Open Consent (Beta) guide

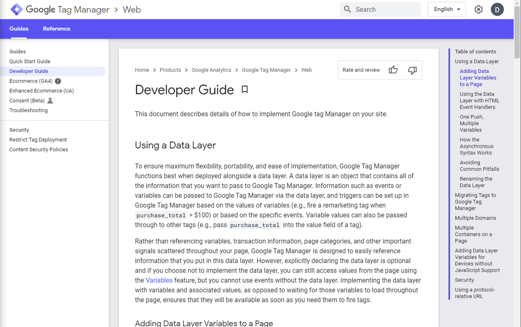[x=27, y=101]
